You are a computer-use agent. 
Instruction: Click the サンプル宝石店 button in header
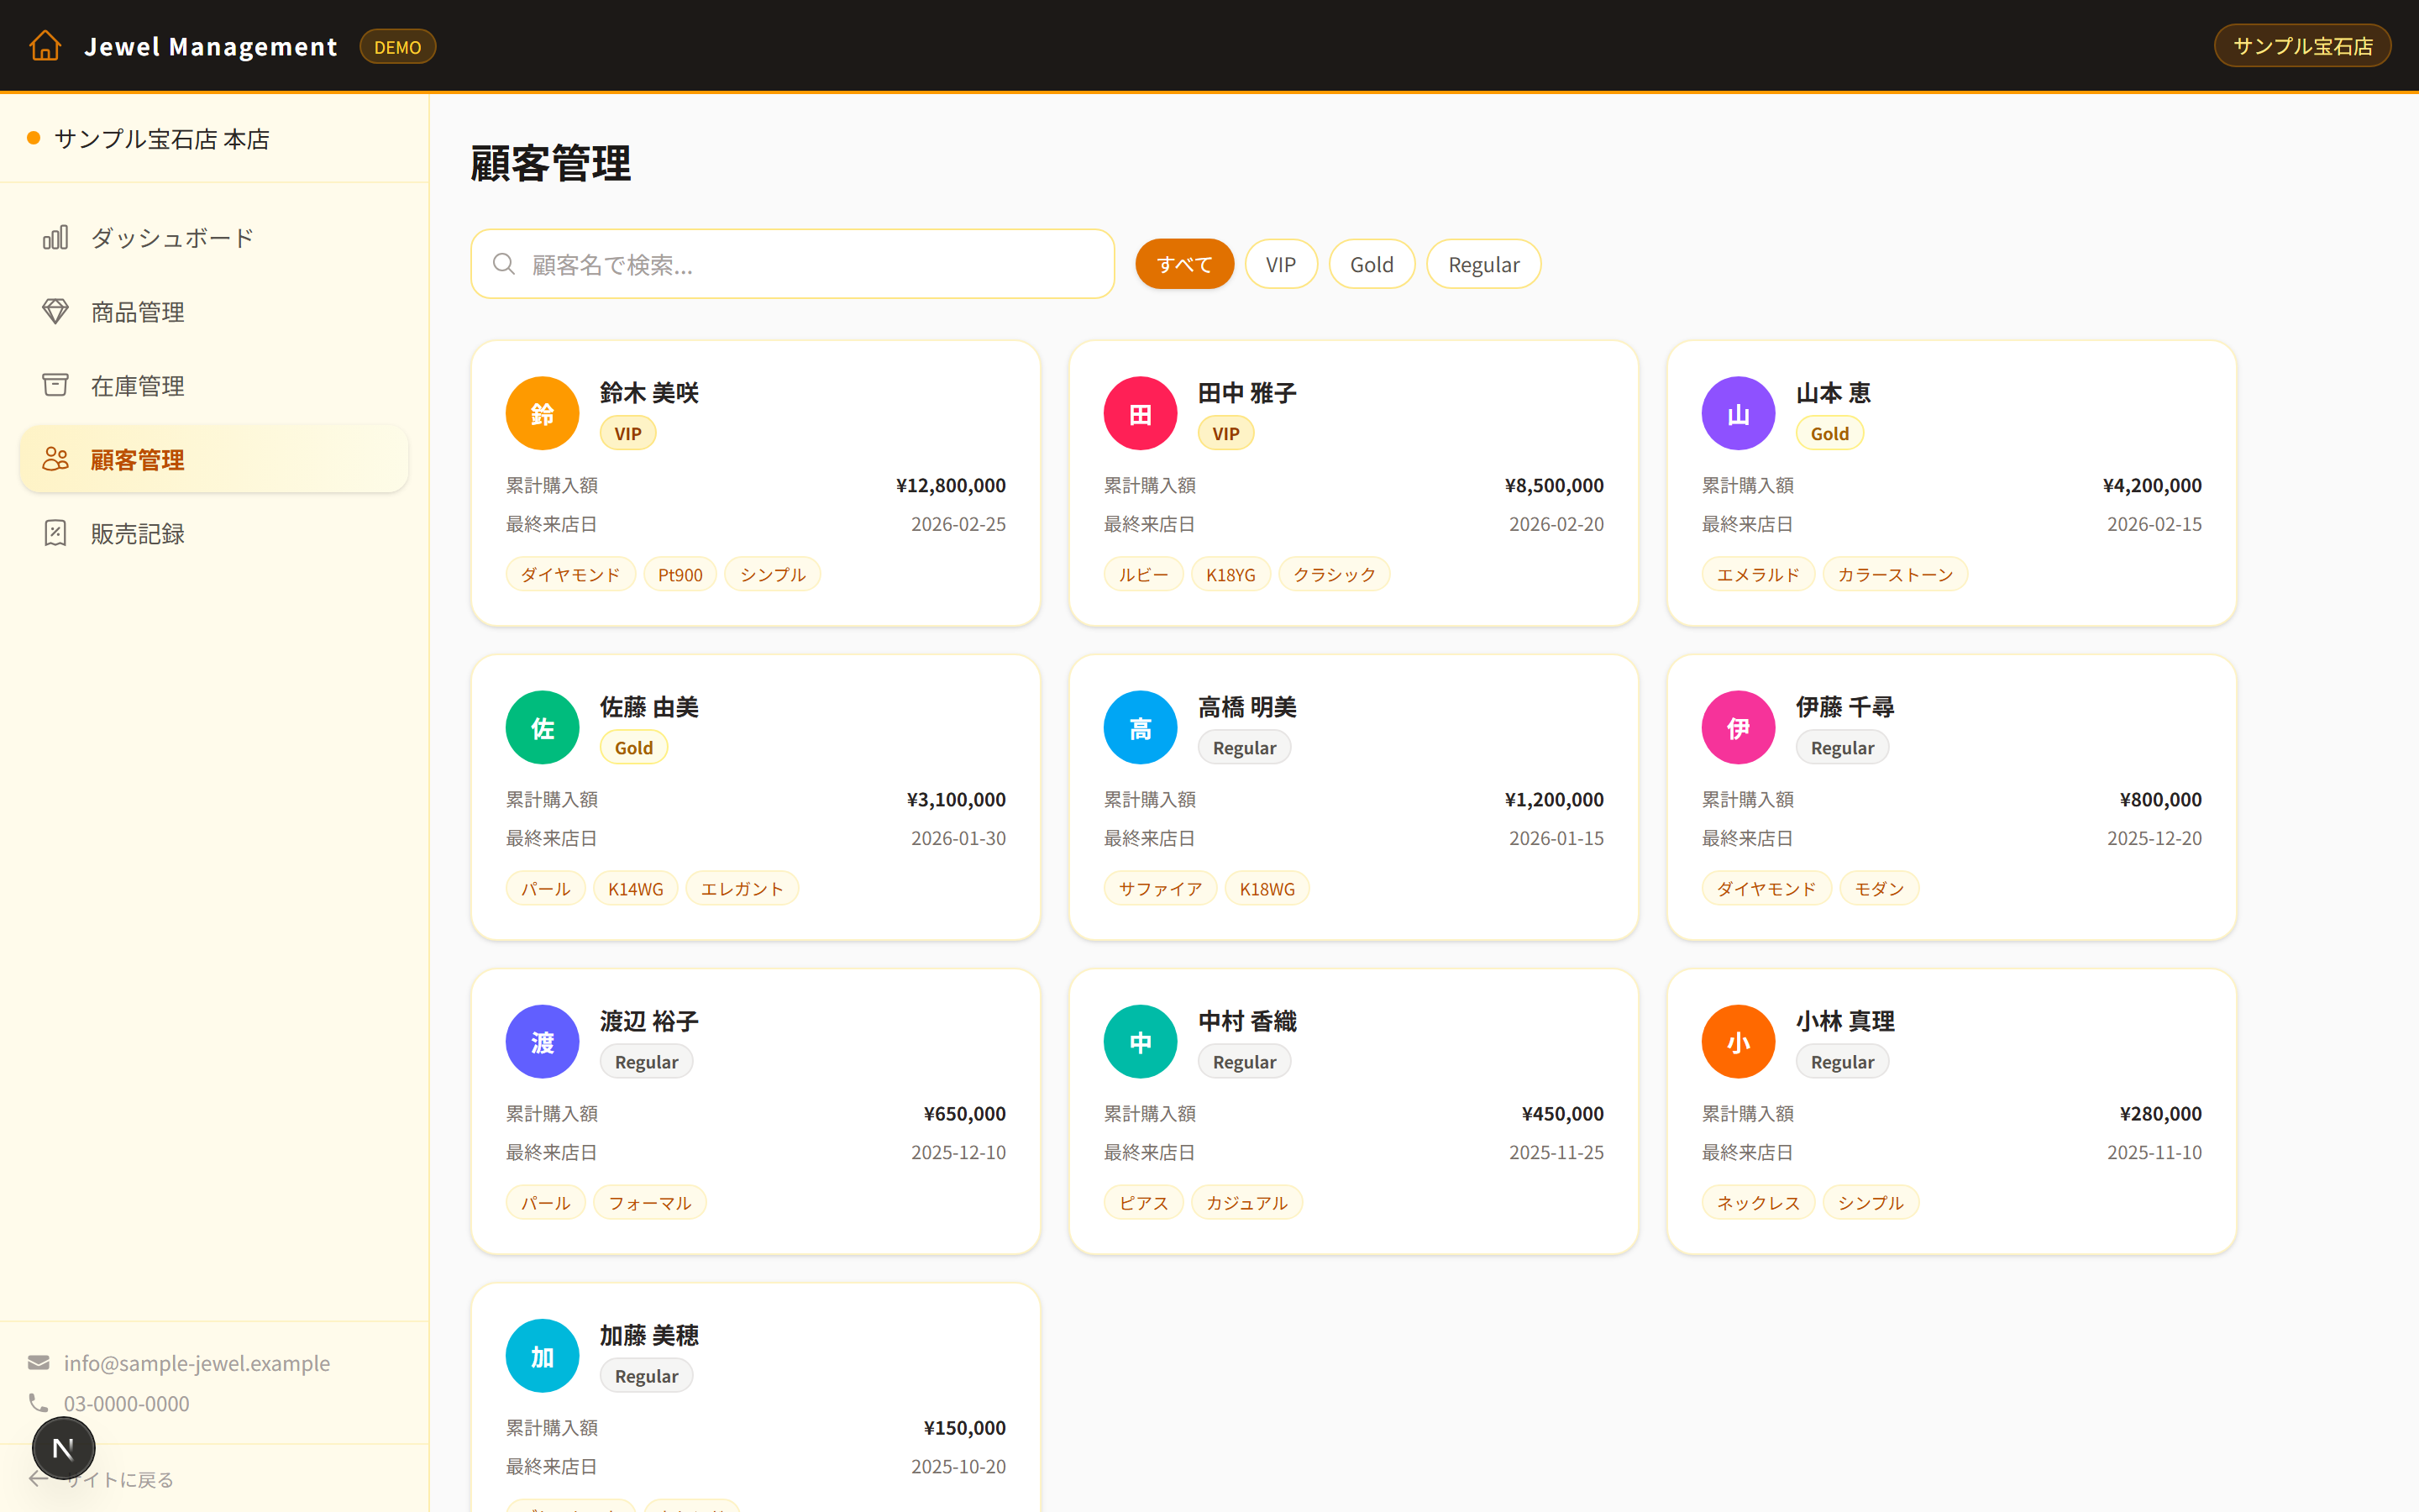tap(2302, 46)
